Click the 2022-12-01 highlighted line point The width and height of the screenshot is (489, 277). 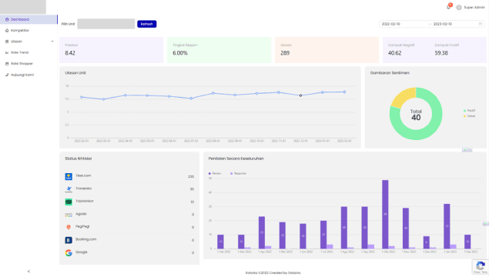point(300,95)
